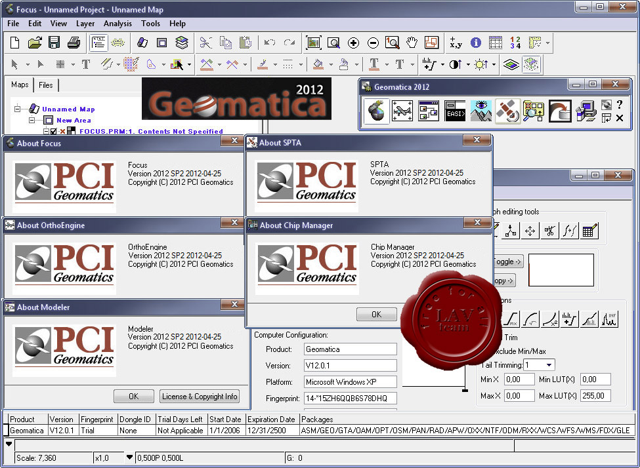
Task: Open the Edit menu
Action: click(x=35, y=24)
